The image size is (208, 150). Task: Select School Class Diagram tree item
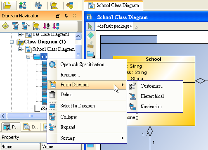click(53, 49)
